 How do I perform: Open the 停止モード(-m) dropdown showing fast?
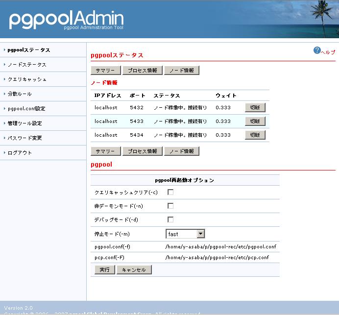185,234
